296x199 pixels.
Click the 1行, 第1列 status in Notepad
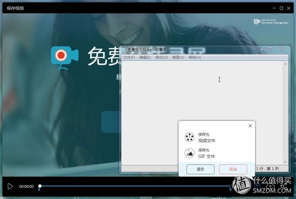tap(267, 169)
